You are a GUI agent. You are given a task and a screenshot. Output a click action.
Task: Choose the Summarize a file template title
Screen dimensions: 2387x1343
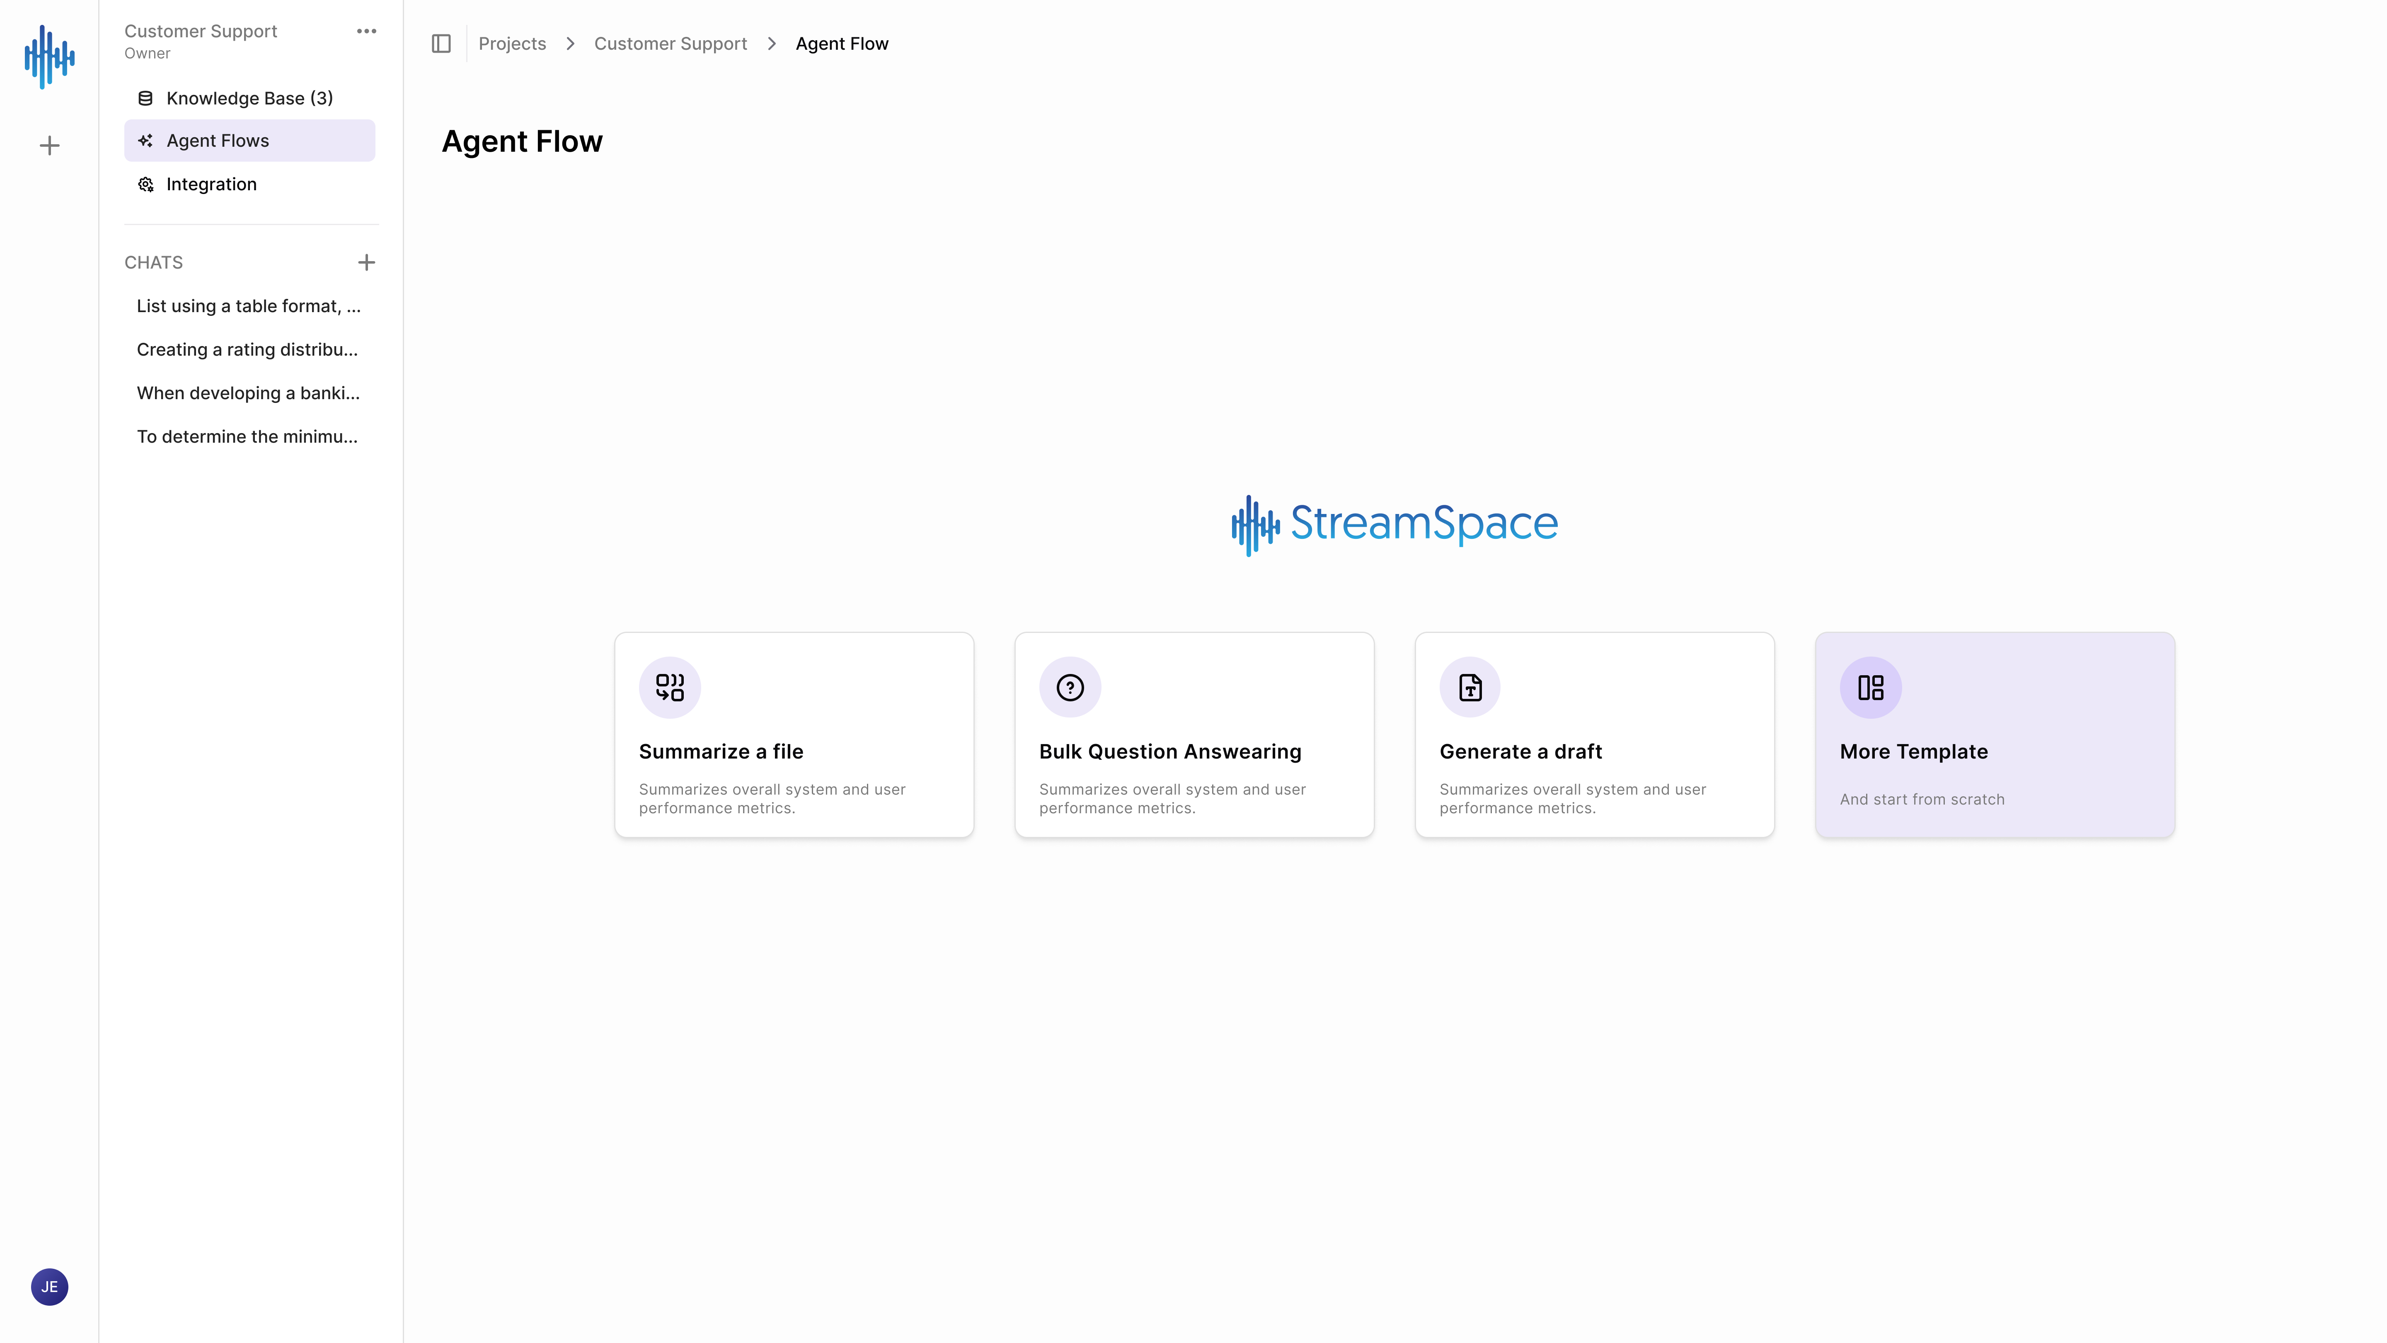721,751
